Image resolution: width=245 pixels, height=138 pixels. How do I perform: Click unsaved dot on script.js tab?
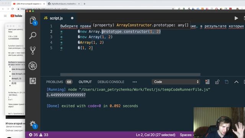pyautogui.click(x=72, y=18)
